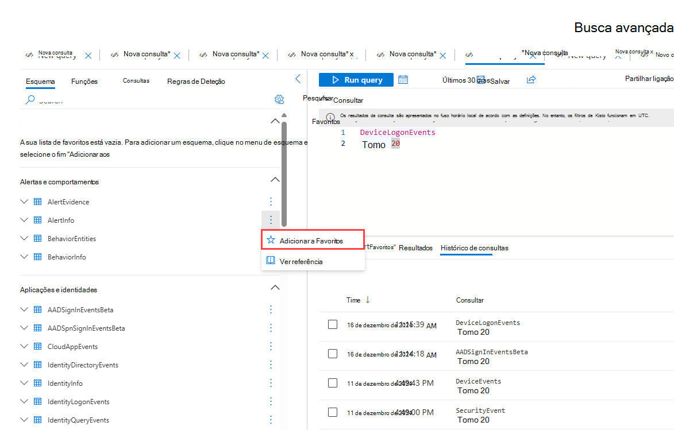
Task: Open AADSignInEventsBeta more options menu
Action: [x=271, y=309]
